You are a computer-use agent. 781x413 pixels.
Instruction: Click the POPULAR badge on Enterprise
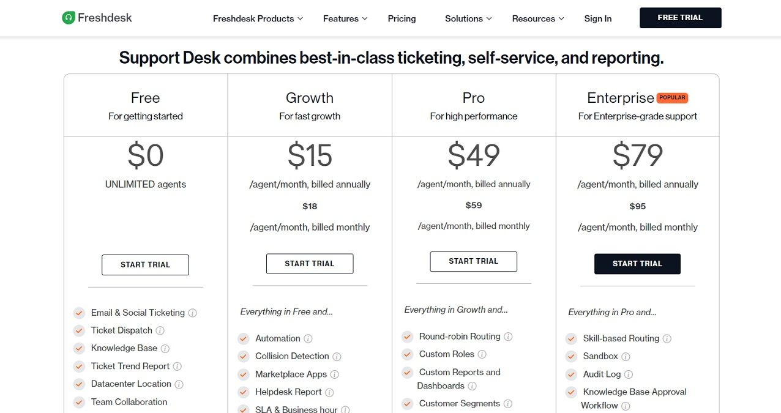(x=672, y=97)
